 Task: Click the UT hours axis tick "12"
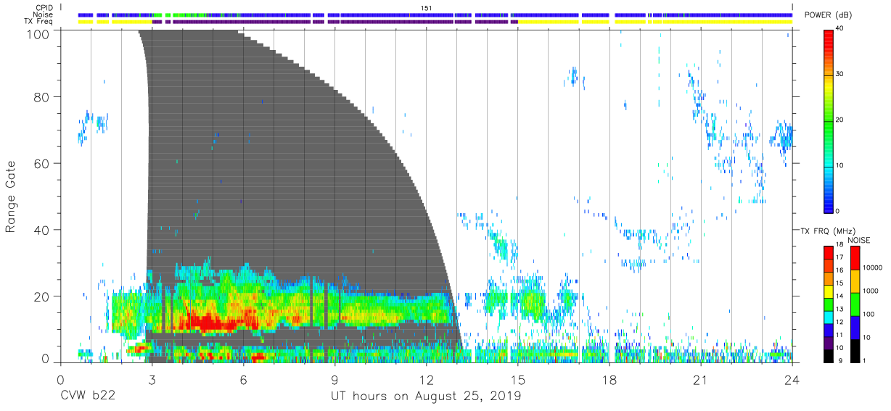tap(426, 380)
